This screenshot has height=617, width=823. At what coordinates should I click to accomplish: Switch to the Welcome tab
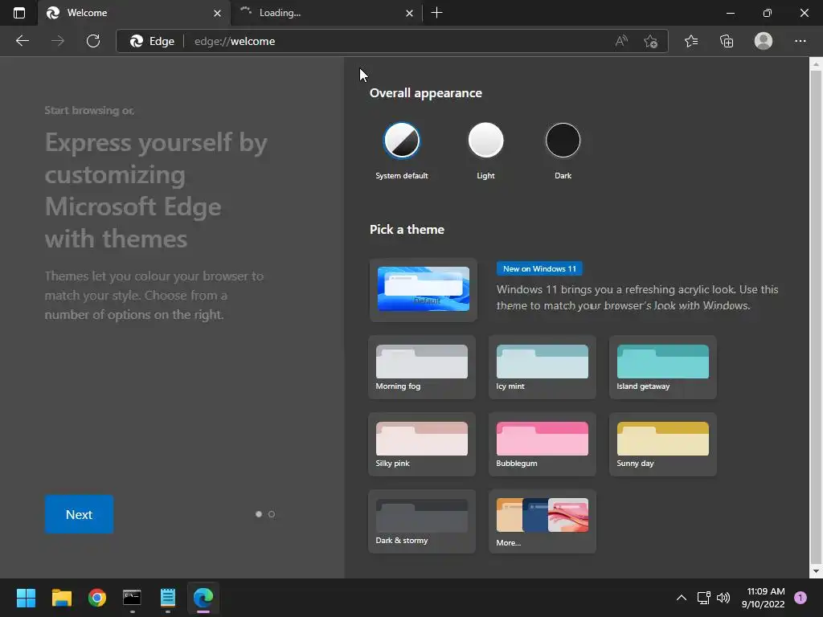134,13
